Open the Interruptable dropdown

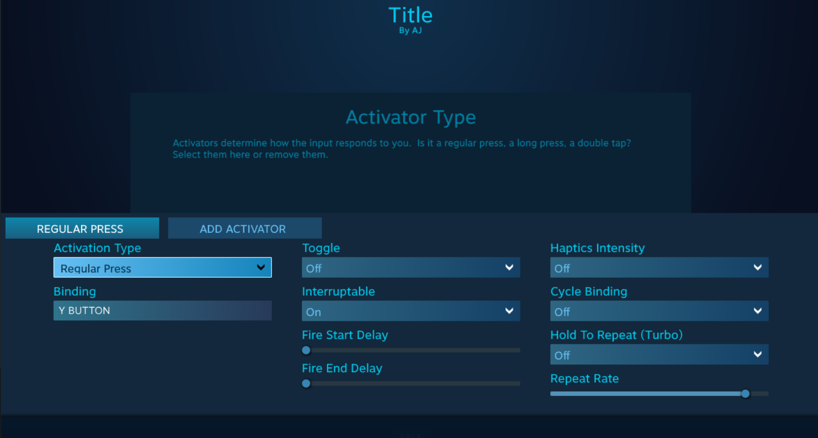click(411, 311)
